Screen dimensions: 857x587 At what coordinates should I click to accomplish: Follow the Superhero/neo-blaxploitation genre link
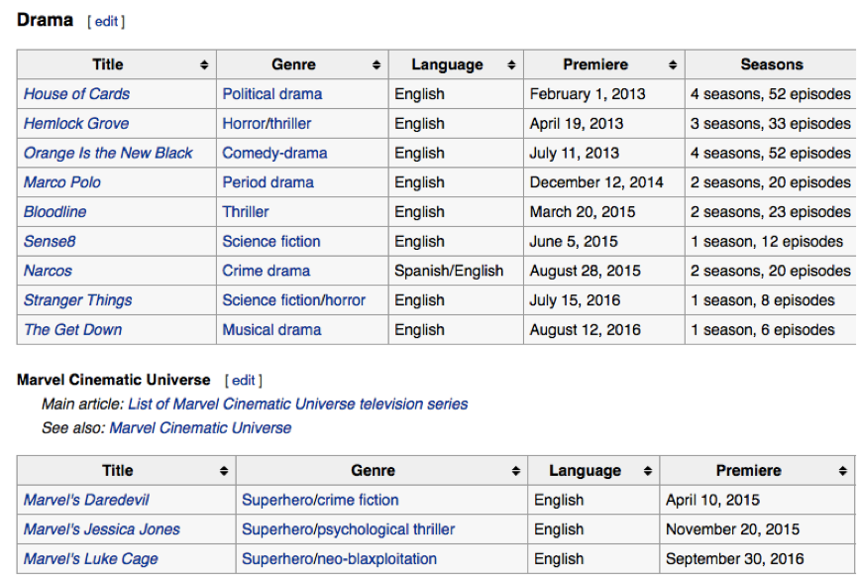point(339,559)
